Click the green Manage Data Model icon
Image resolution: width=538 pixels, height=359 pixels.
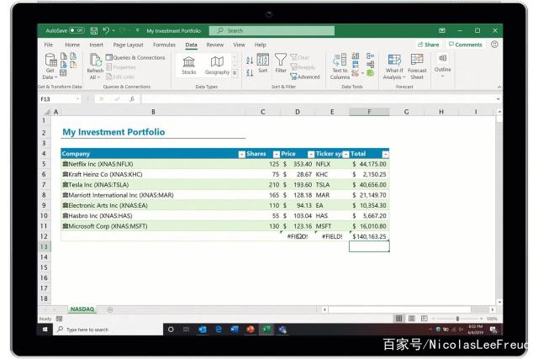point(370,73)
